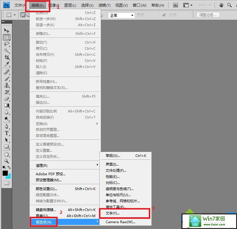237x229 pixels.
Task: Select the Brush tool
Action: [x=7, y=78]
